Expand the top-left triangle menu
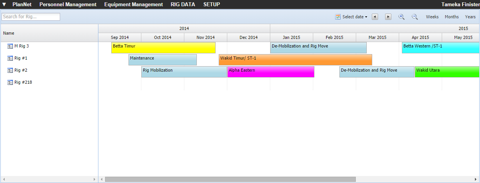Image resolution: width=480 pixels, height=183 pixels. [4, 5]
